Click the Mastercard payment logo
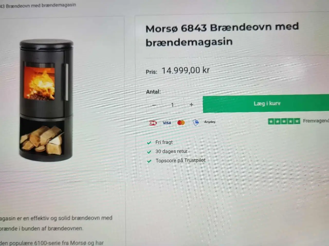The height and width of the screenshot is (246, 329). [181, 123]
